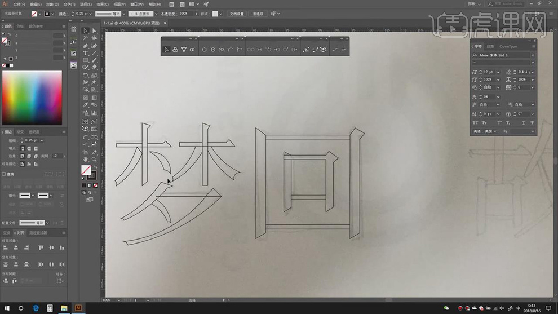Click the 首选项 button
The image size is (558, 314).
pos(258,14)
